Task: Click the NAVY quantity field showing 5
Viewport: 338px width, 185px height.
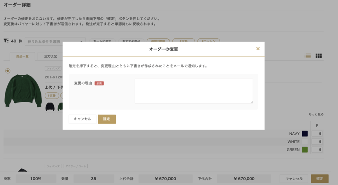Action: click(317, 134)
